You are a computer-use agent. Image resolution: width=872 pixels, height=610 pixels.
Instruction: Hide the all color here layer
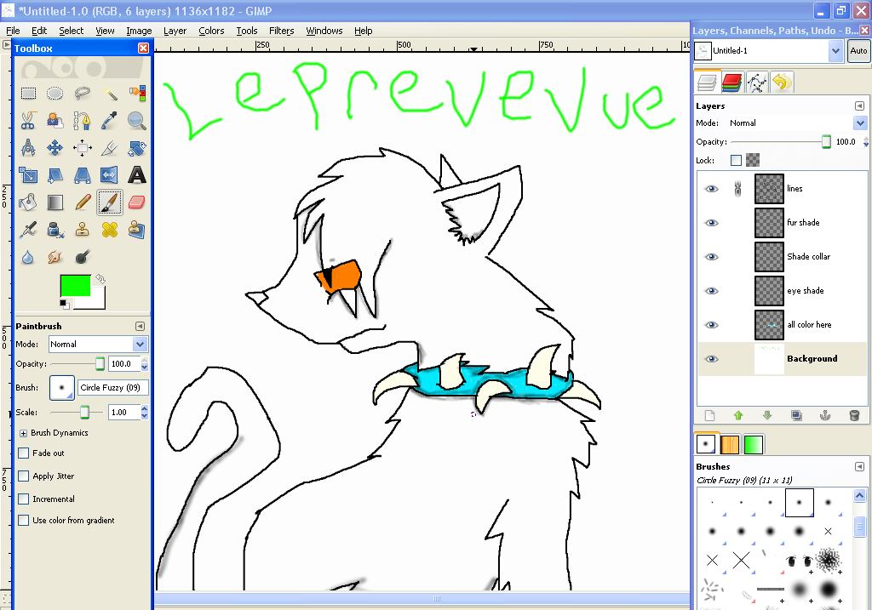(711, 324)
